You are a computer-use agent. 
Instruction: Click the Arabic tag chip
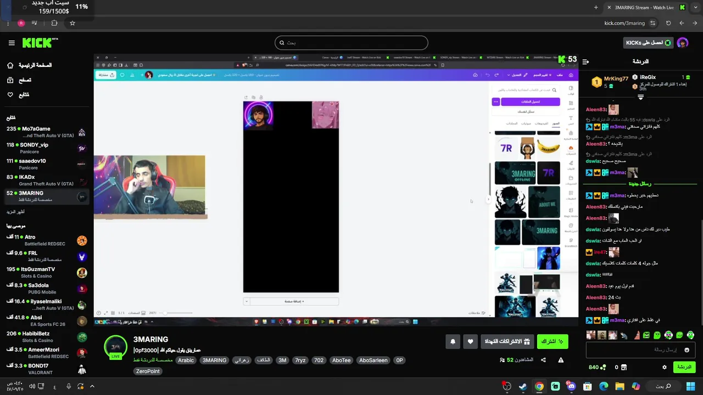coord(186,360)
